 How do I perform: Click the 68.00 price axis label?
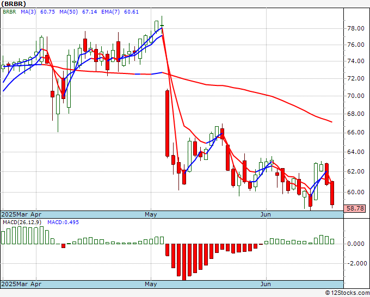[x=356, y=114]
